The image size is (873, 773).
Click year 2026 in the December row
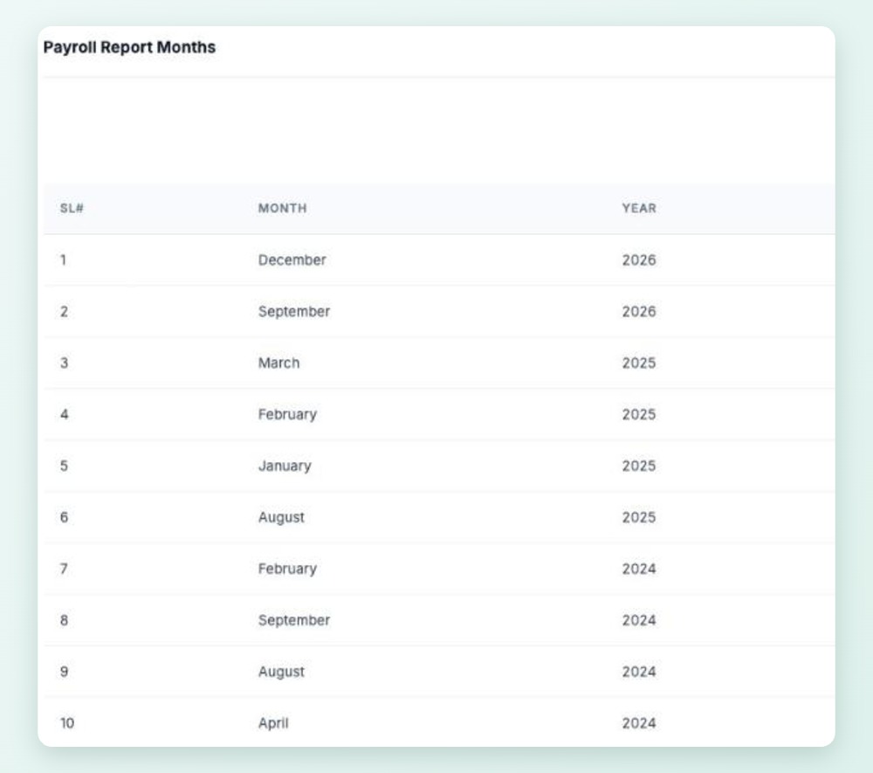pos(639,260)
